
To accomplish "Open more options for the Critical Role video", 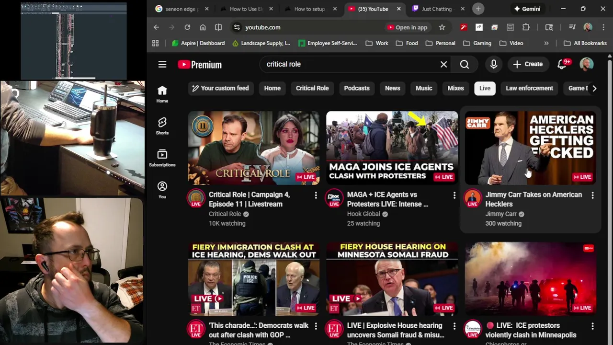I will coord(316,195).
